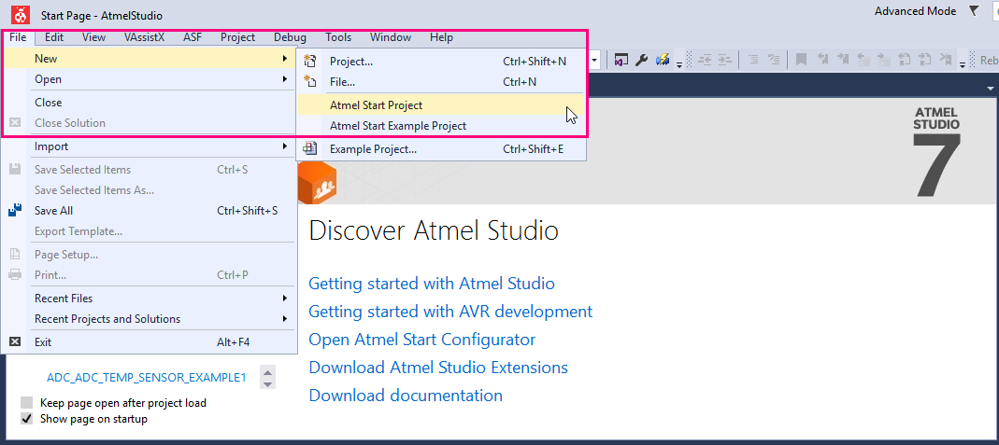The height and width of the screenshot is (445, 999).
Task: Toggle bookmark using the flag icon
Action: pyautogui.click(x=802, y=60)
